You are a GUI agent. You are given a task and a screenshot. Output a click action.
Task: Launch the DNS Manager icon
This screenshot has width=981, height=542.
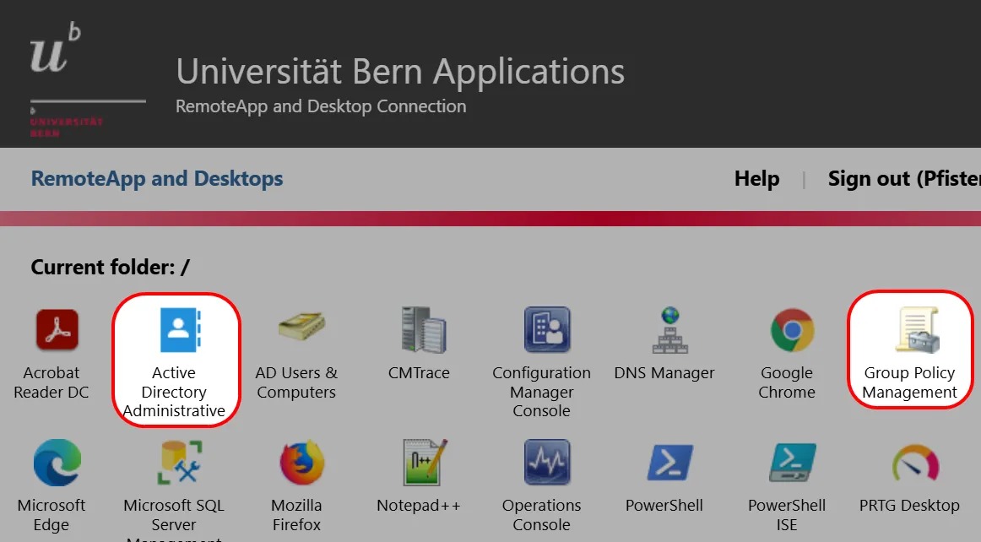(x=669, y=329)
